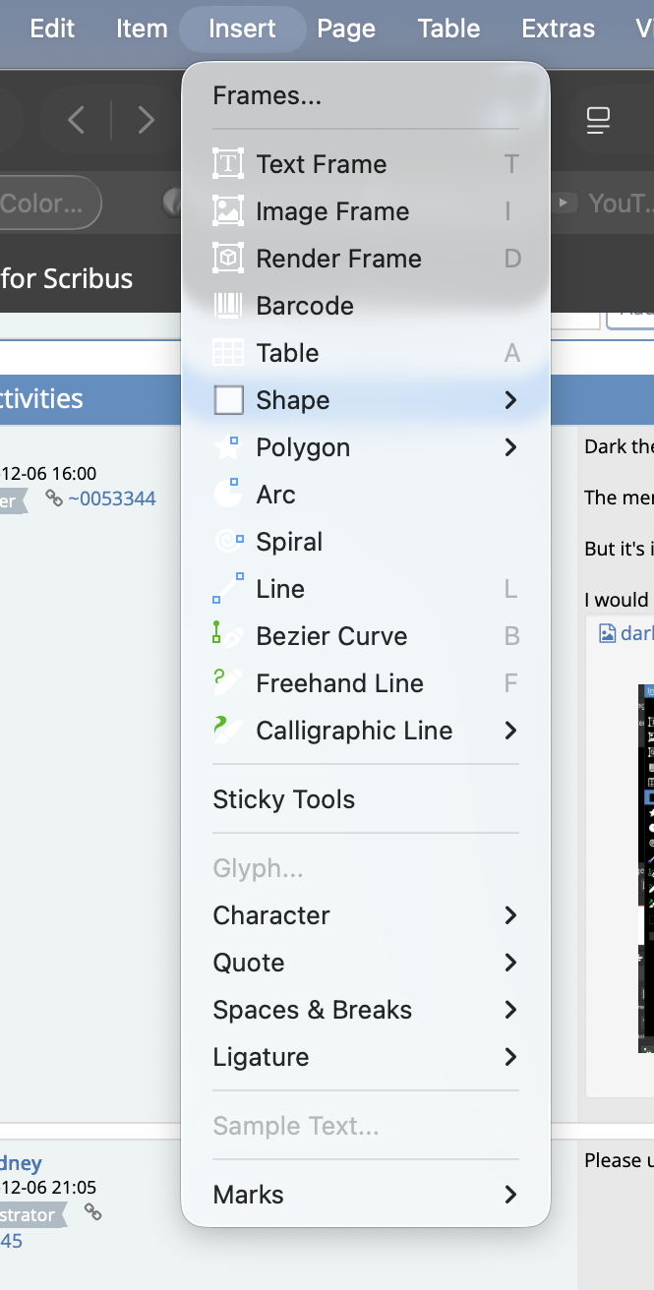Viewport: 654px width, 1290px height.
Task: Choose the Bezier Curve icon
Action: click(x=228, y=636)
